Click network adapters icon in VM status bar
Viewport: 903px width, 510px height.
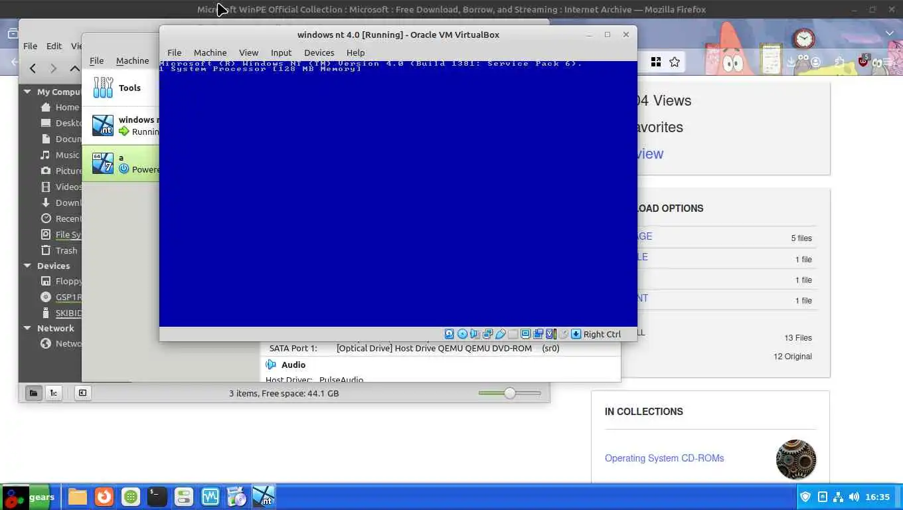pos(488,334)
